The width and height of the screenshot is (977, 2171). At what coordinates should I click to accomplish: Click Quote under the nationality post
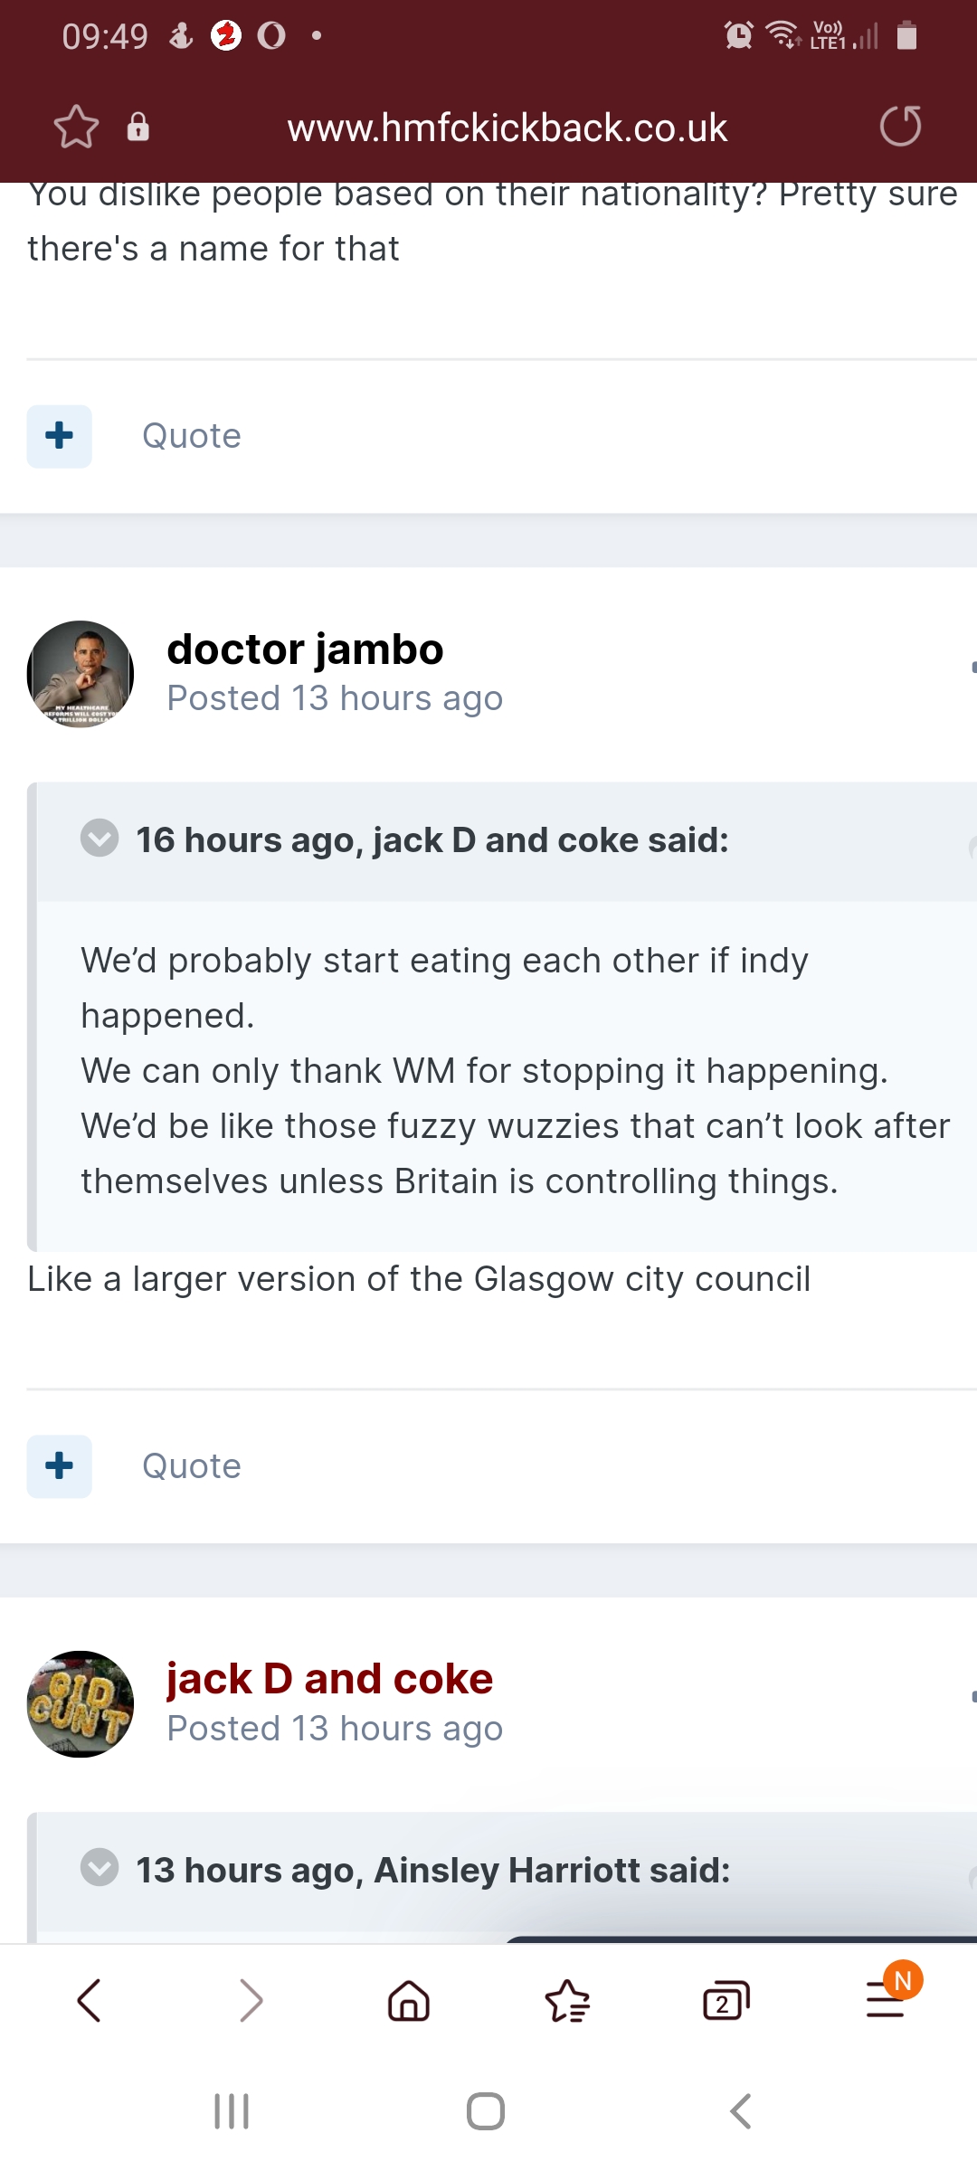tap(192, 436)
